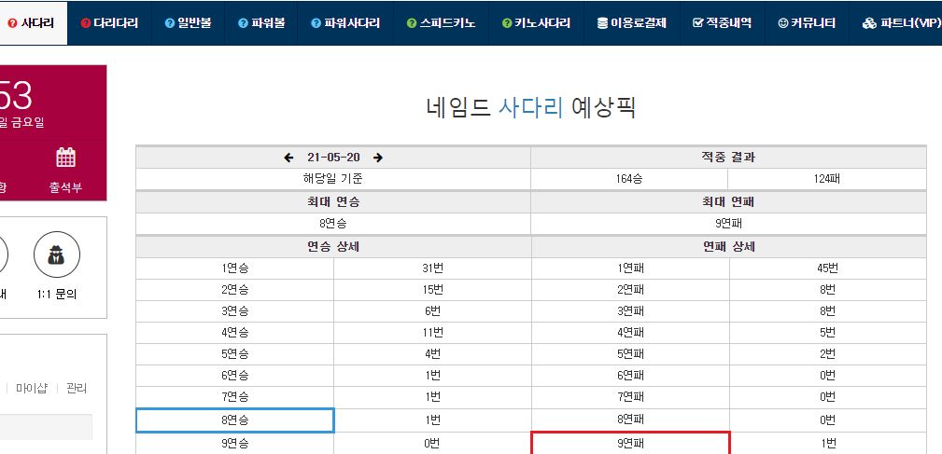Click the 8연승 value under 최대 연승
Screen dimensions: 942x454
[x=333, y=224]
